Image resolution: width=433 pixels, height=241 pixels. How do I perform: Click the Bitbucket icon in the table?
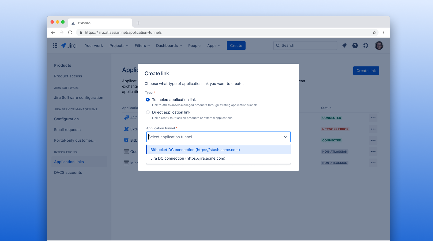[126, 140]
